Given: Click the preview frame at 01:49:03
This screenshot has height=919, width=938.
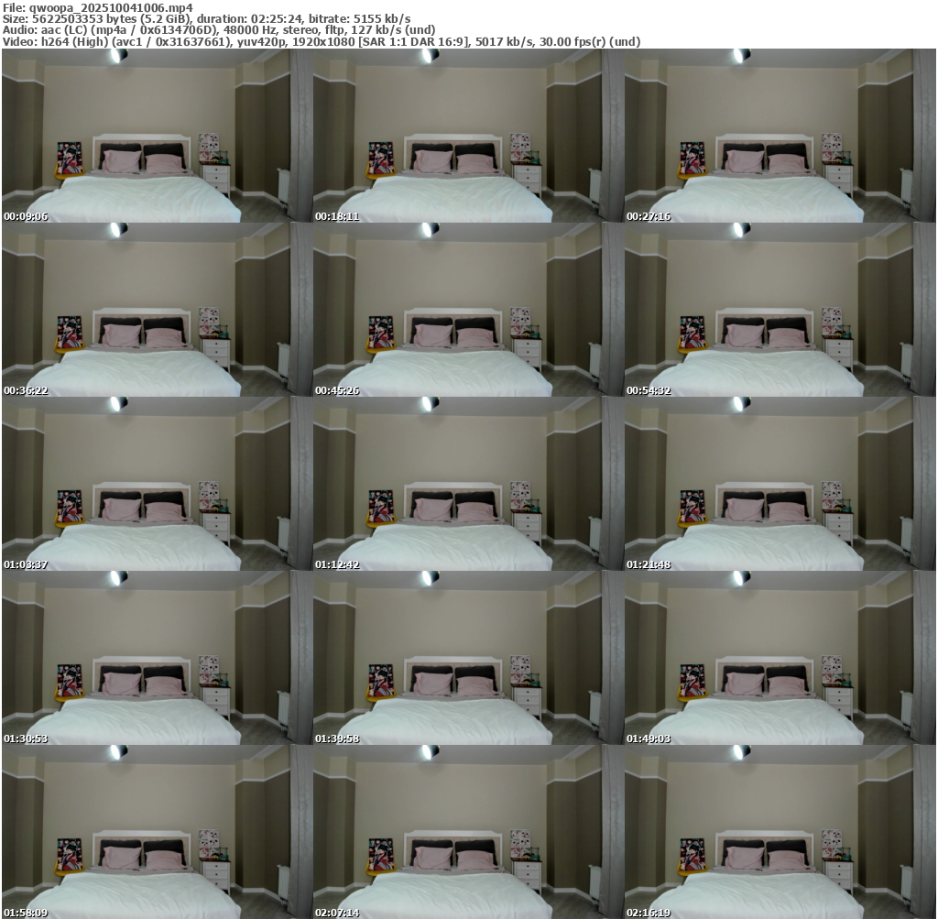Looking at the screenshot, I should pyautogui.click(x=780, y=658).
